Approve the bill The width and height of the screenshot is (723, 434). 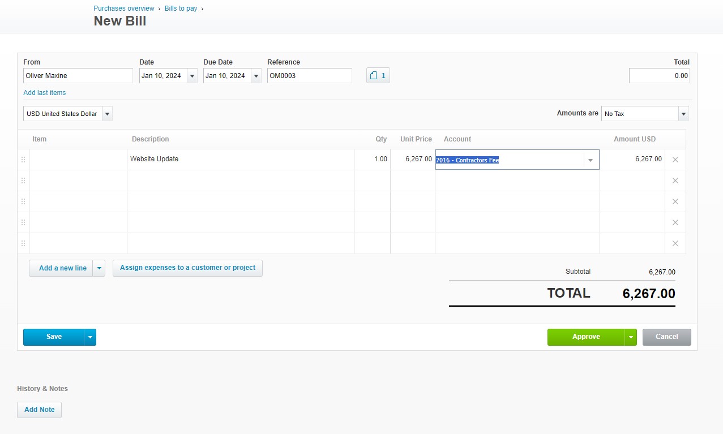(586, 337)
